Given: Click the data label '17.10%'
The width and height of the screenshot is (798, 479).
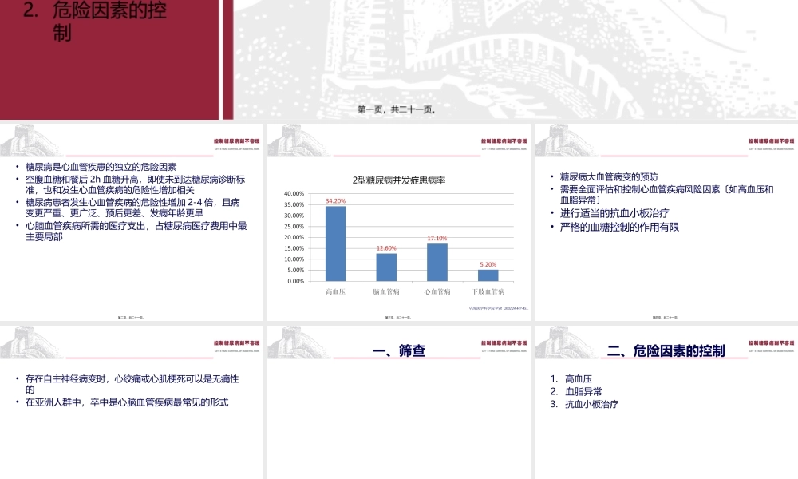Looking at the screenshot, I should (x=437, y=238).
